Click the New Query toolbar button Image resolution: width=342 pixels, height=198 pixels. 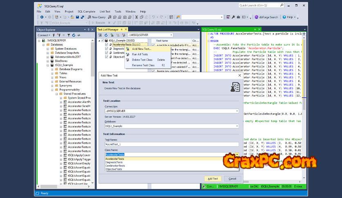pyautogui.click(x=97, y=17)
